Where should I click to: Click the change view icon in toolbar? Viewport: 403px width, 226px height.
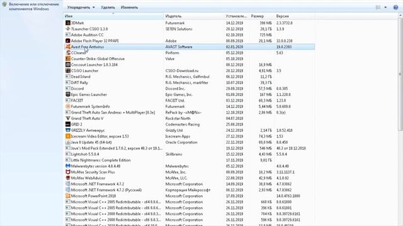(378, 8)
